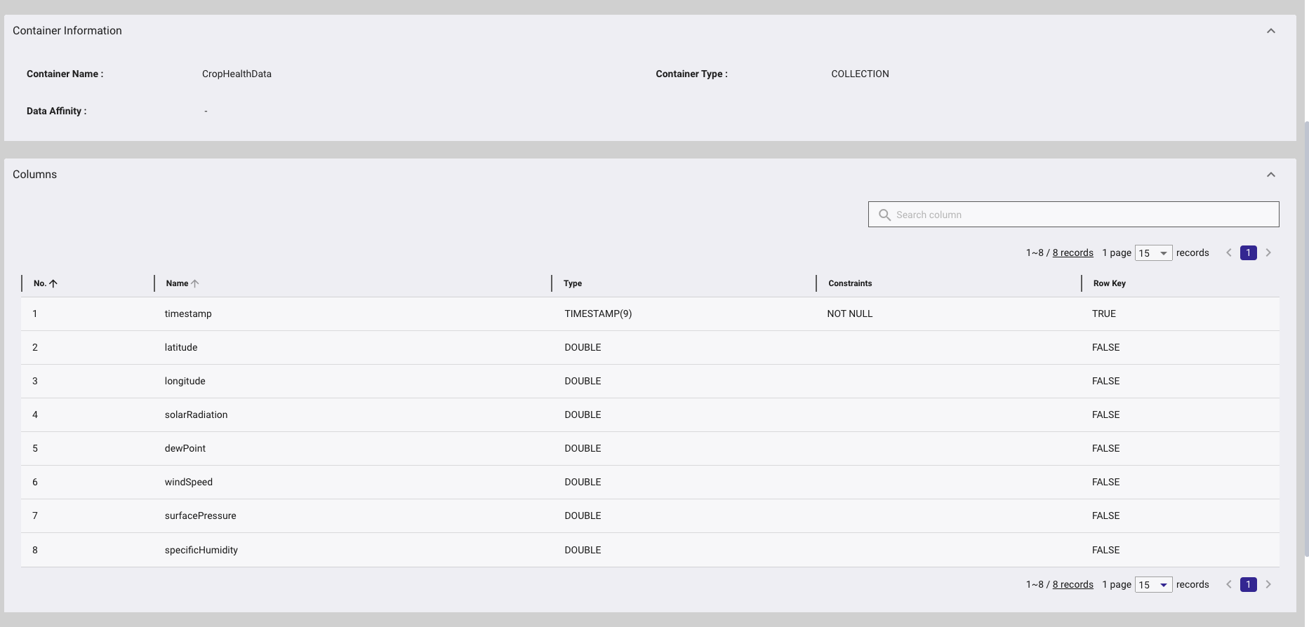Open the bottom records-per-page dropdown
1309x627 pixels.
pos(1153,585)
